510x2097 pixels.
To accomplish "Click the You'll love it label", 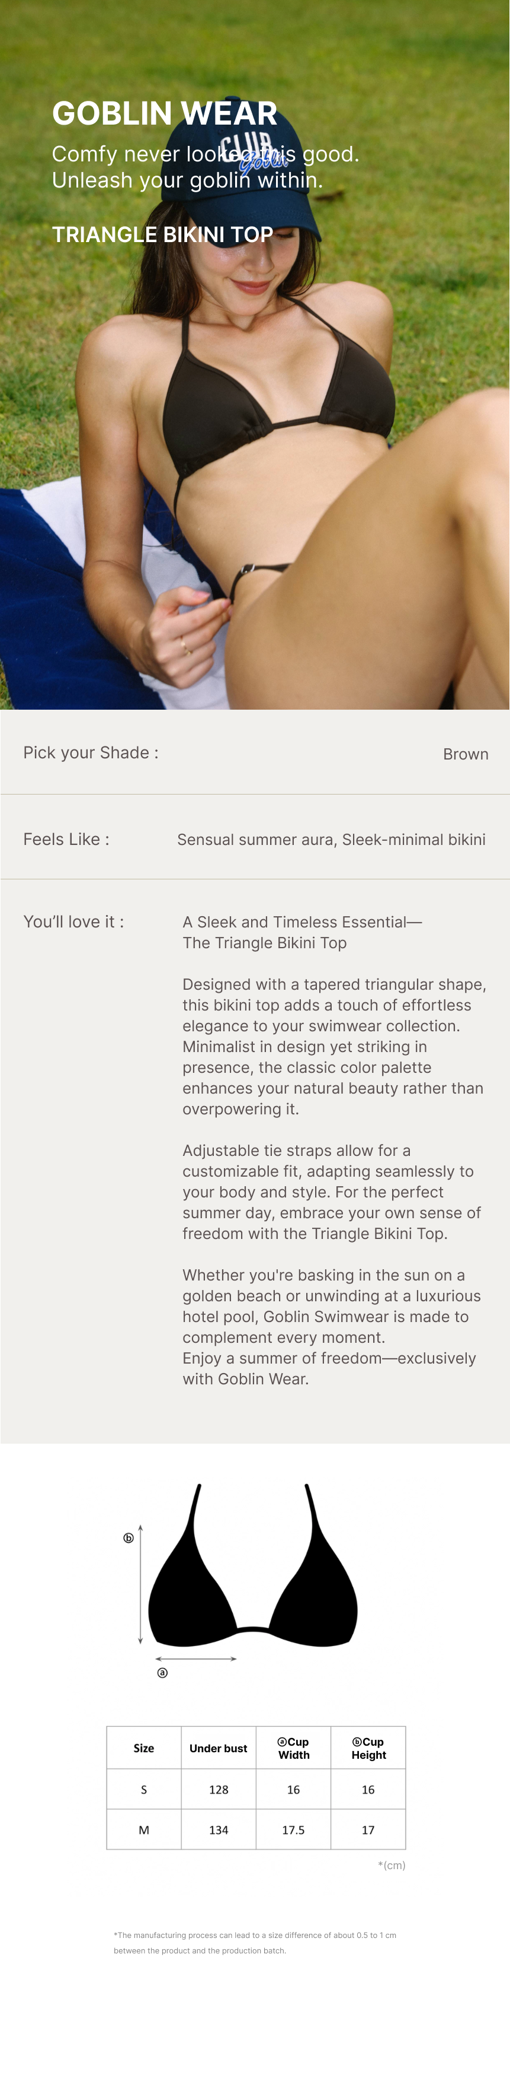I will pyautogui.click(x=74, y=922).
